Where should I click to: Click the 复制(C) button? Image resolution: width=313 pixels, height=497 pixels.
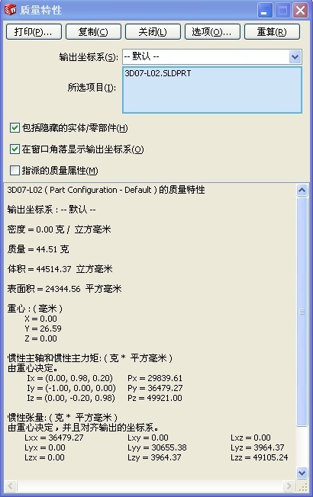(x=93, y=32)
